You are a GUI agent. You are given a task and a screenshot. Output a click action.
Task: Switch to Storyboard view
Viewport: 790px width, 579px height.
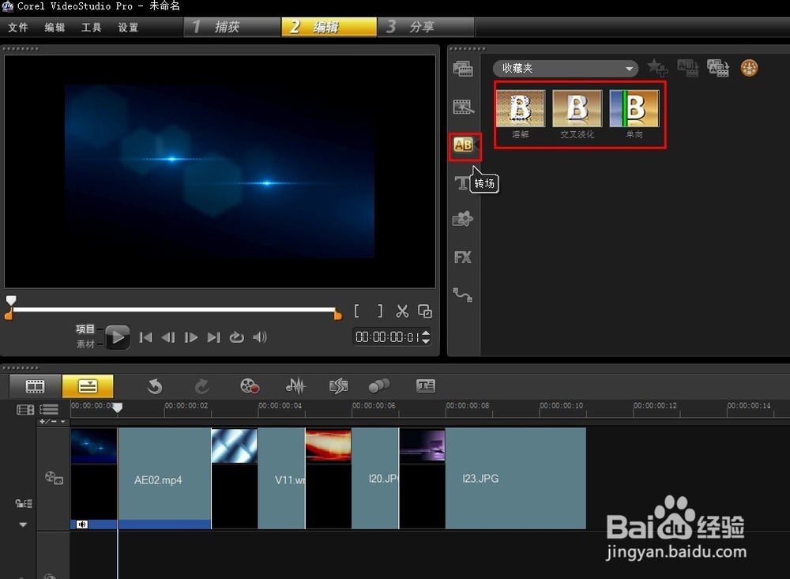point(36,386)
